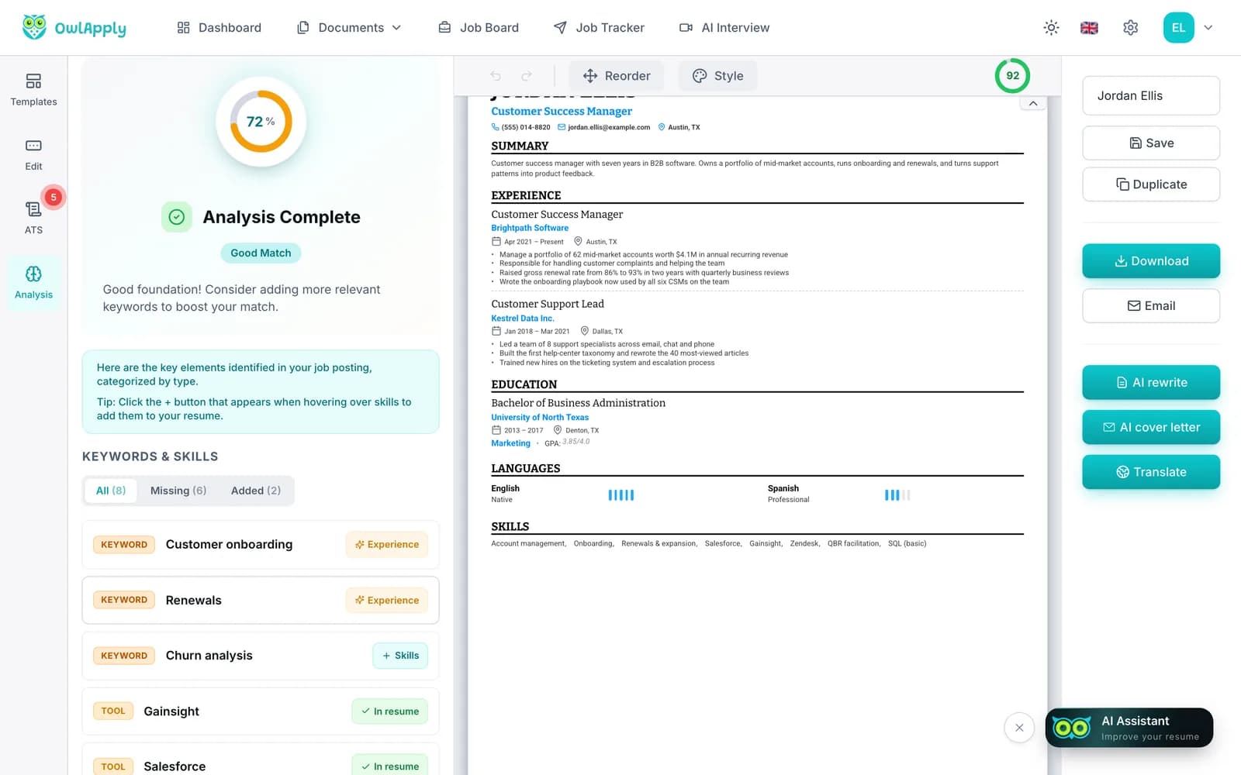Toggle Gainsight In resume tag
Viewport: 1241px width, 775px height.
pyautogui.click(x=389, y=711)
